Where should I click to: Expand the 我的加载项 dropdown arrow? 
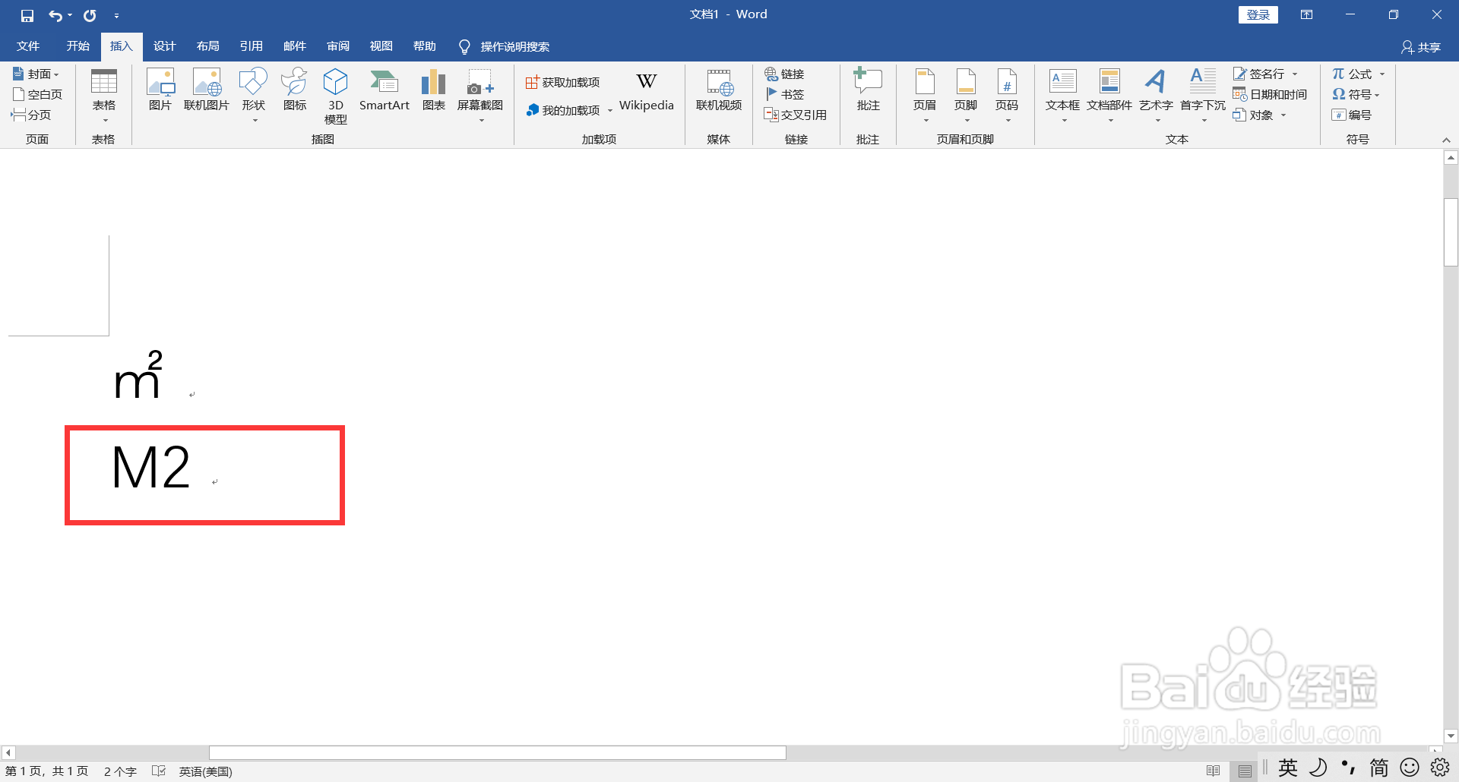point(610,111)
